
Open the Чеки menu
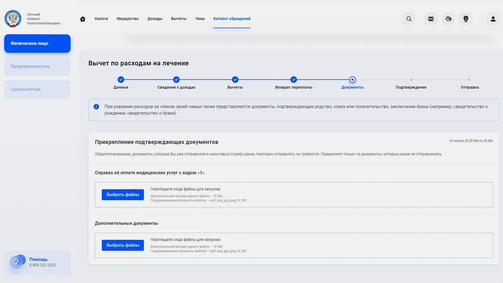pos(200,19)
